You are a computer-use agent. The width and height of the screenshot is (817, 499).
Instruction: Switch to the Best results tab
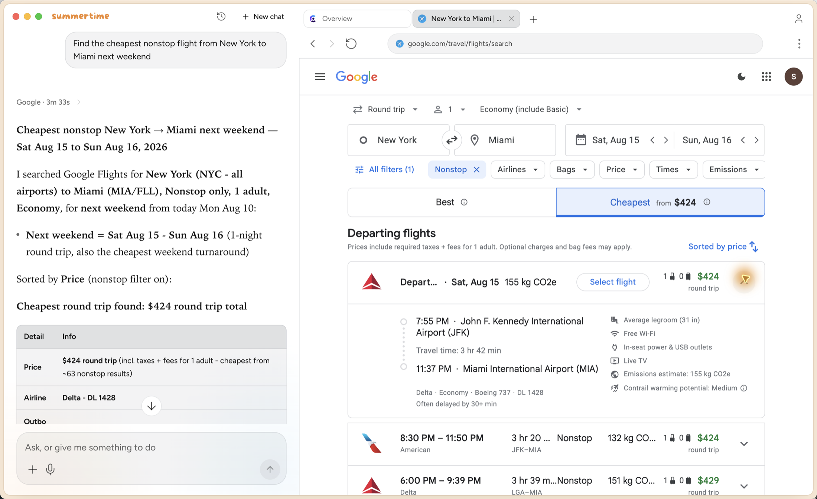click(x=452, y=202)
